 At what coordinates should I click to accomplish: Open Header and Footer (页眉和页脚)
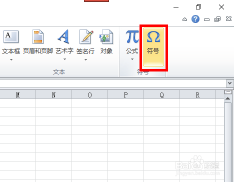point(38,41)
